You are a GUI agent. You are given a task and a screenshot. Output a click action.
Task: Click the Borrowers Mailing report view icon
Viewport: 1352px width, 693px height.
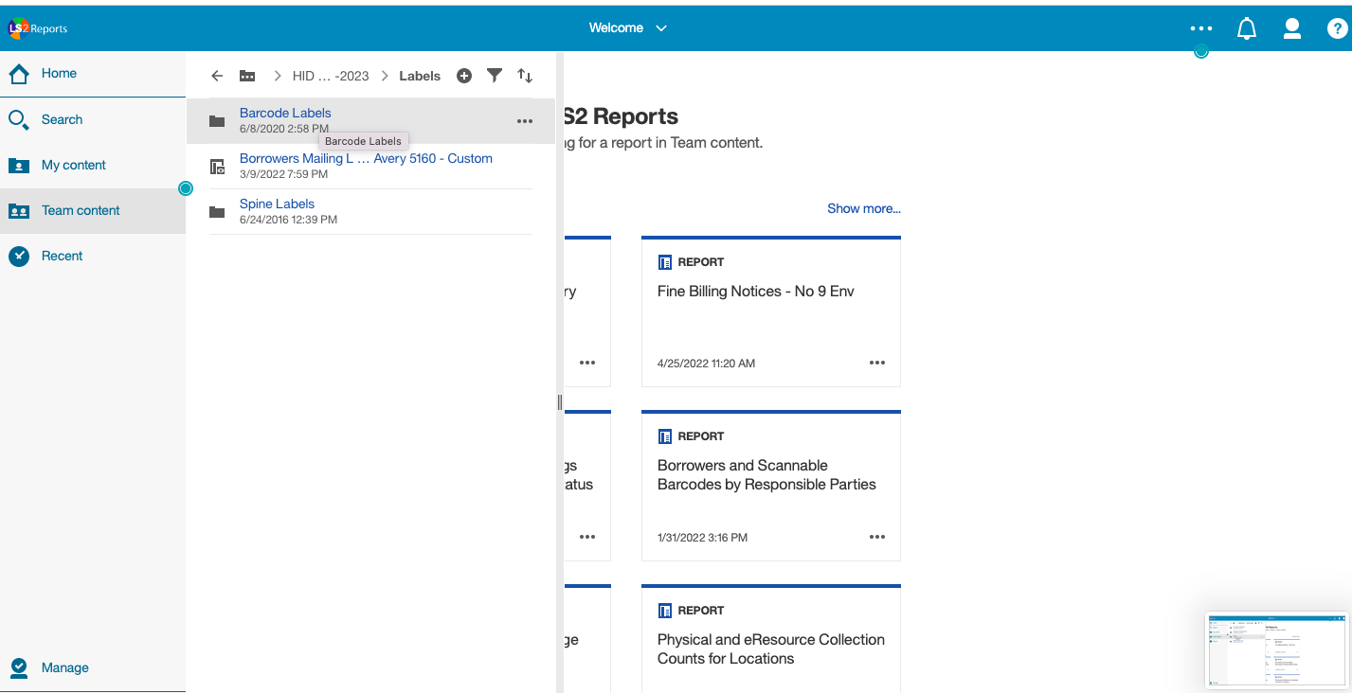(x=217, y=167)
